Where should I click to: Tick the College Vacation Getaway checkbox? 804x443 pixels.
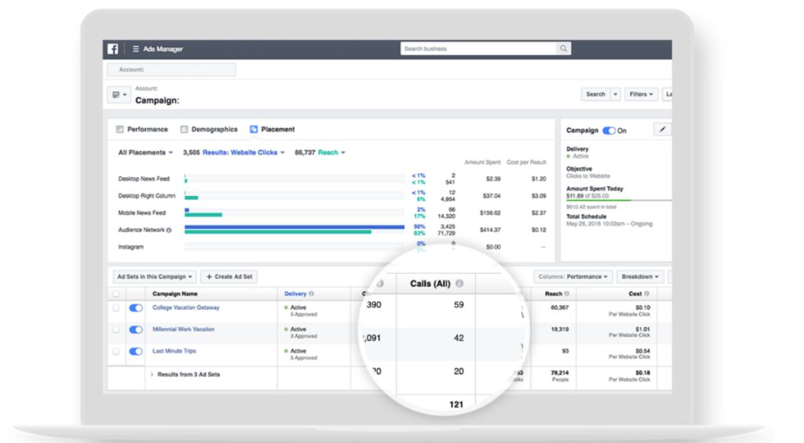click(x=116, y=308)
